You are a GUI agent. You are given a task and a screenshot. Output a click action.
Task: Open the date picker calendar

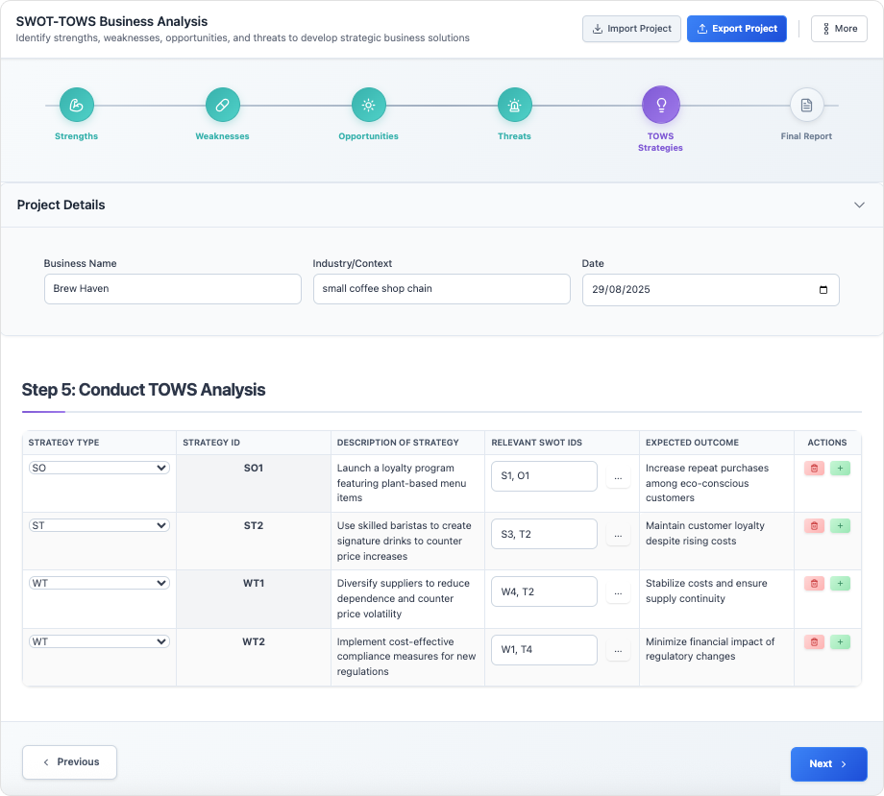(822, 289)
